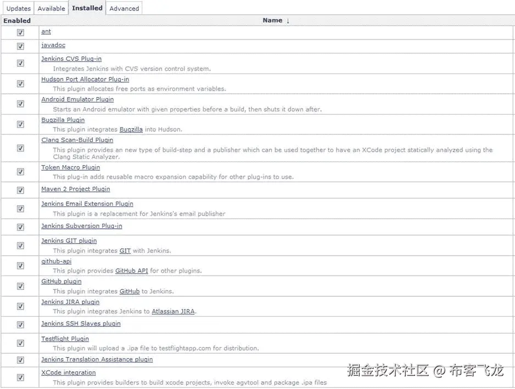Click the github-api plugin link
Image resolution: width=515 pixels, height=389 pixels.
56,261
